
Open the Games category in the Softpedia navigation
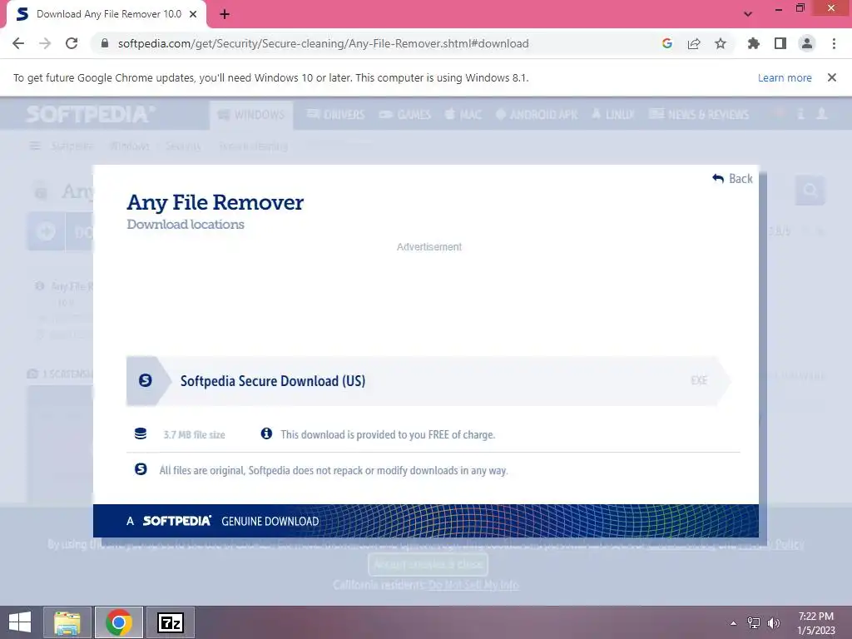(405, 115)
